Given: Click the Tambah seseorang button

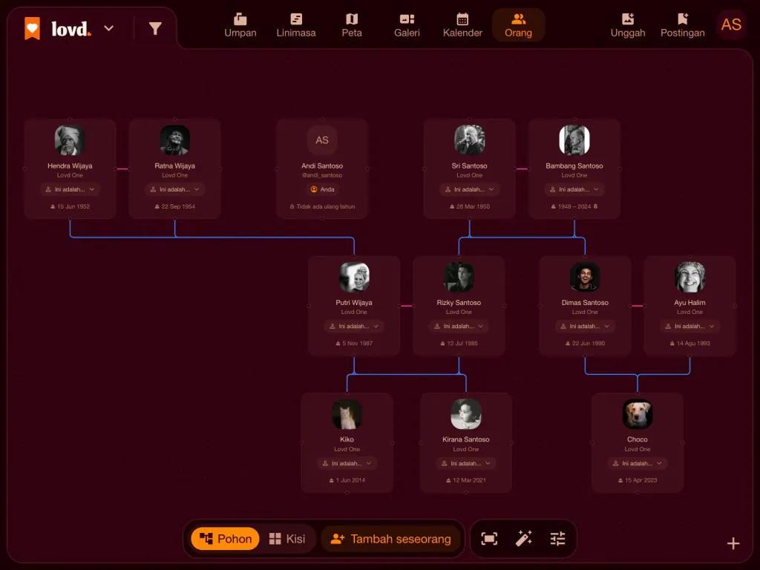Looking at the screenshot, I should [390, 539].
